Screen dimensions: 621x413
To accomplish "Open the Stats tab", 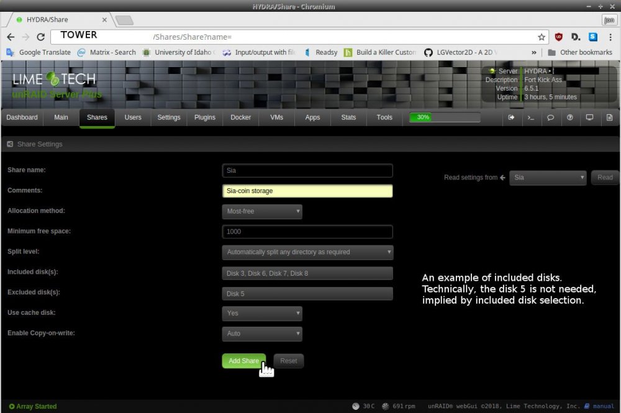I will pos(348,117).
